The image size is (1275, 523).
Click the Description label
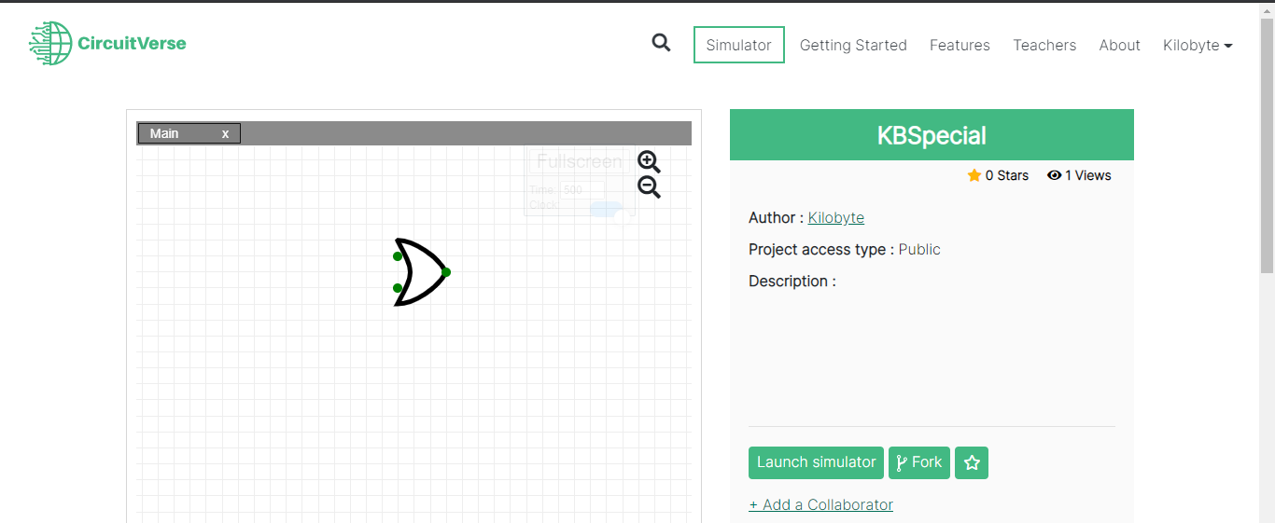click(x=792, y=281)
